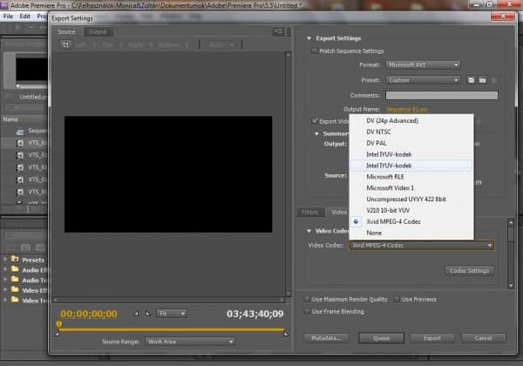Collapse the Export Settings section
This screenshot has height=366, width=523.
(309, 38)
